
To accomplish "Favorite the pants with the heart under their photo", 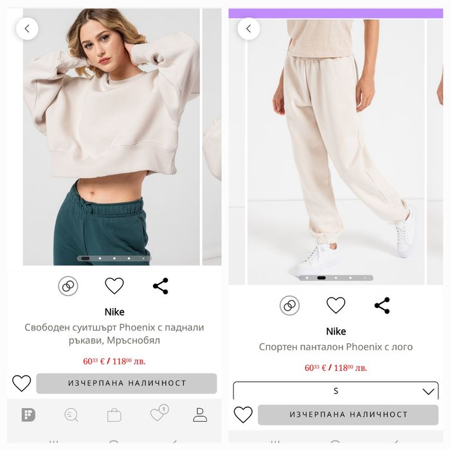I will tap(336, 305).
